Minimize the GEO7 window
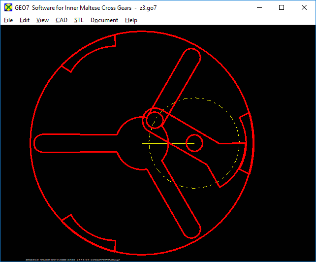The height and width of the screenshot is (262, 316). (259, 8)
